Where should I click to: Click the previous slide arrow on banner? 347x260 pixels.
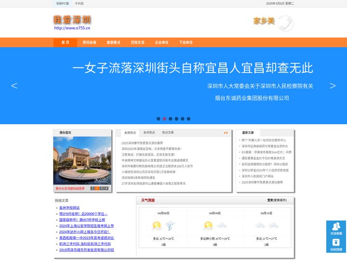[14, 86]
